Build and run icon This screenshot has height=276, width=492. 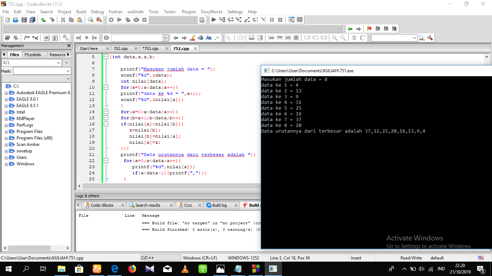pyautogui.click(x=128, y=20)
